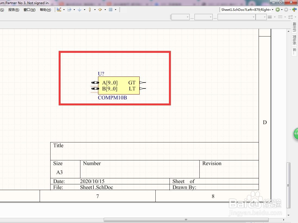Open the wide third formatting combo box
This screenshot has width=298, height=223.
click(x=236, y=17)
